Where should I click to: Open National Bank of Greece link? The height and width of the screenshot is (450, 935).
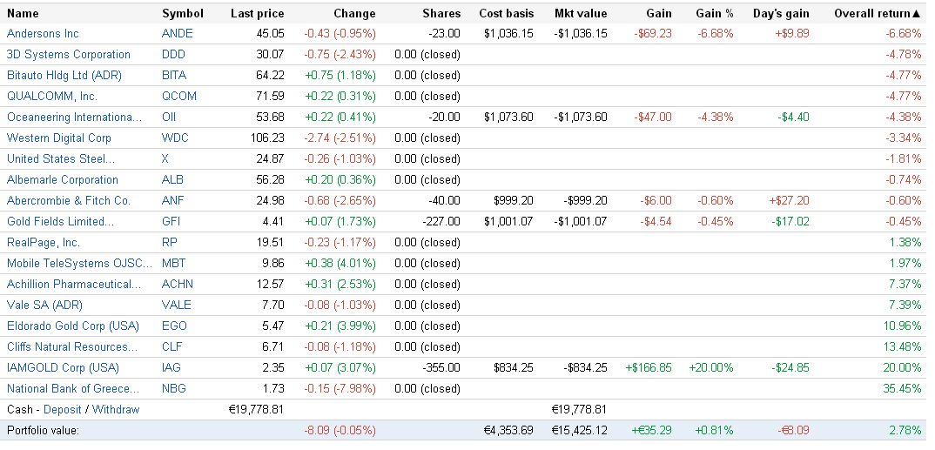click(x=73, y=388)
